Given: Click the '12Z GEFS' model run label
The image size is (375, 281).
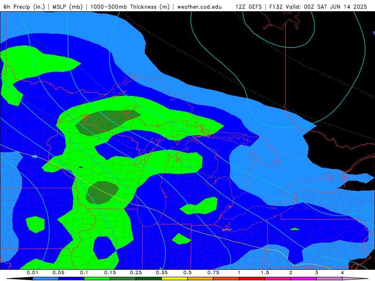Looking at the screenshot, I should click(248, 7).
